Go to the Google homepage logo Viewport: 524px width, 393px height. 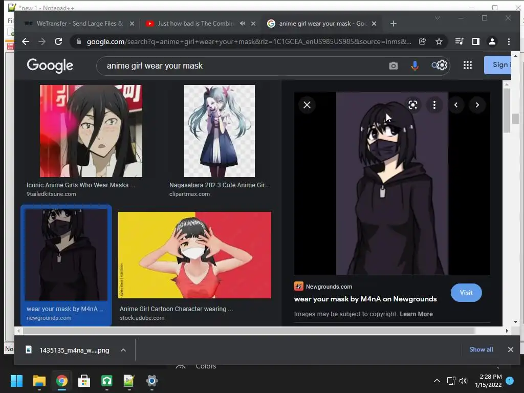pos(50,65)
